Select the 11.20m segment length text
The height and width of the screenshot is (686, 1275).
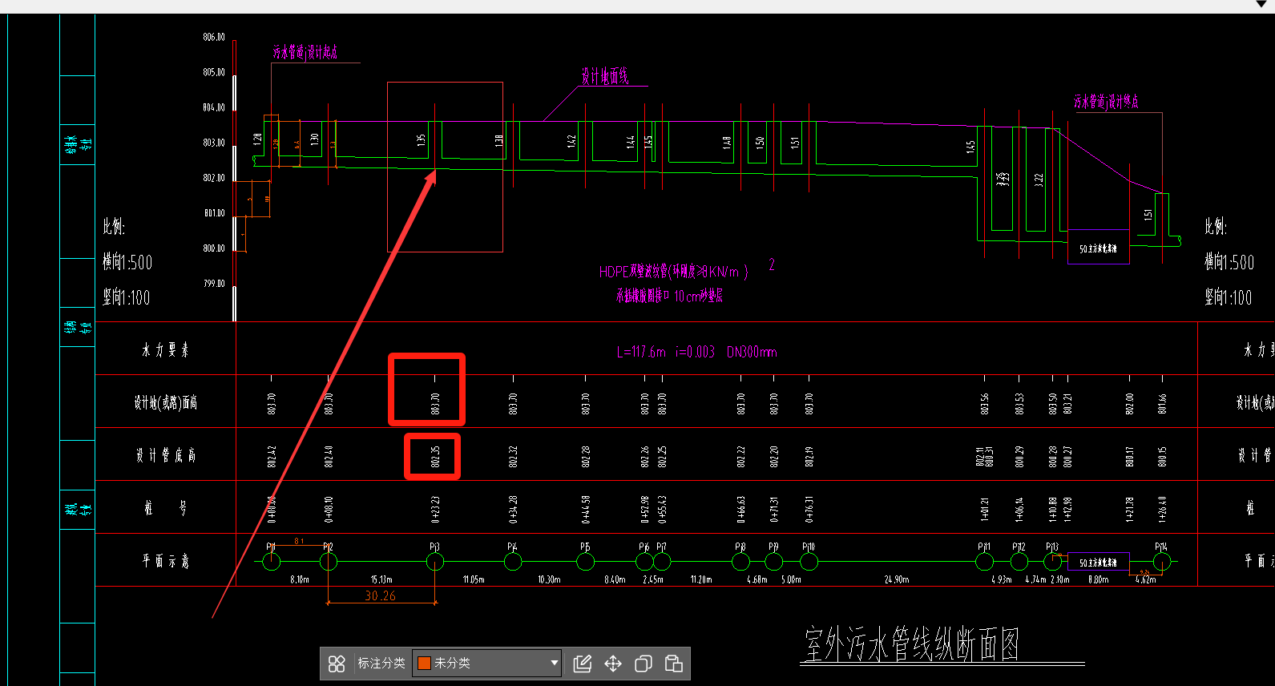pyautogui.click(x=701, y=579)
